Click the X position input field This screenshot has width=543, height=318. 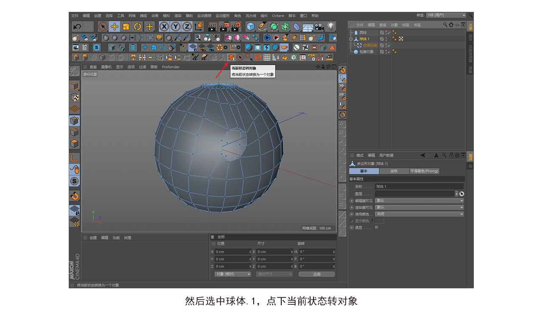(233, 252)
